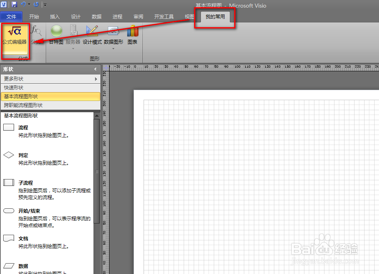Switch to the 视图 tab
The height and width of the screenshot is (274, 379).
pyautogui.click(x=189, y=17)
